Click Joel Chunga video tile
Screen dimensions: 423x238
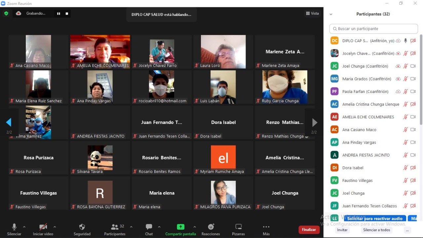click(285, 193)
